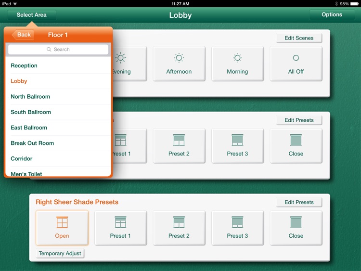
Task: Open the Options menu
Action: click(x=332, y=15)
